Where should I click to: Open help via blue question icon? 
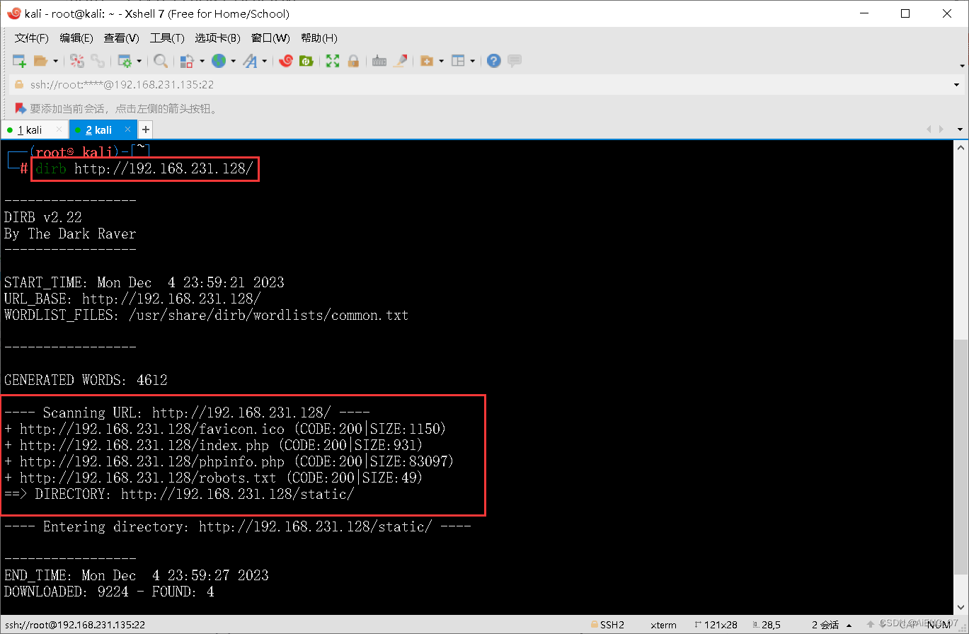(x=494, y=61)
